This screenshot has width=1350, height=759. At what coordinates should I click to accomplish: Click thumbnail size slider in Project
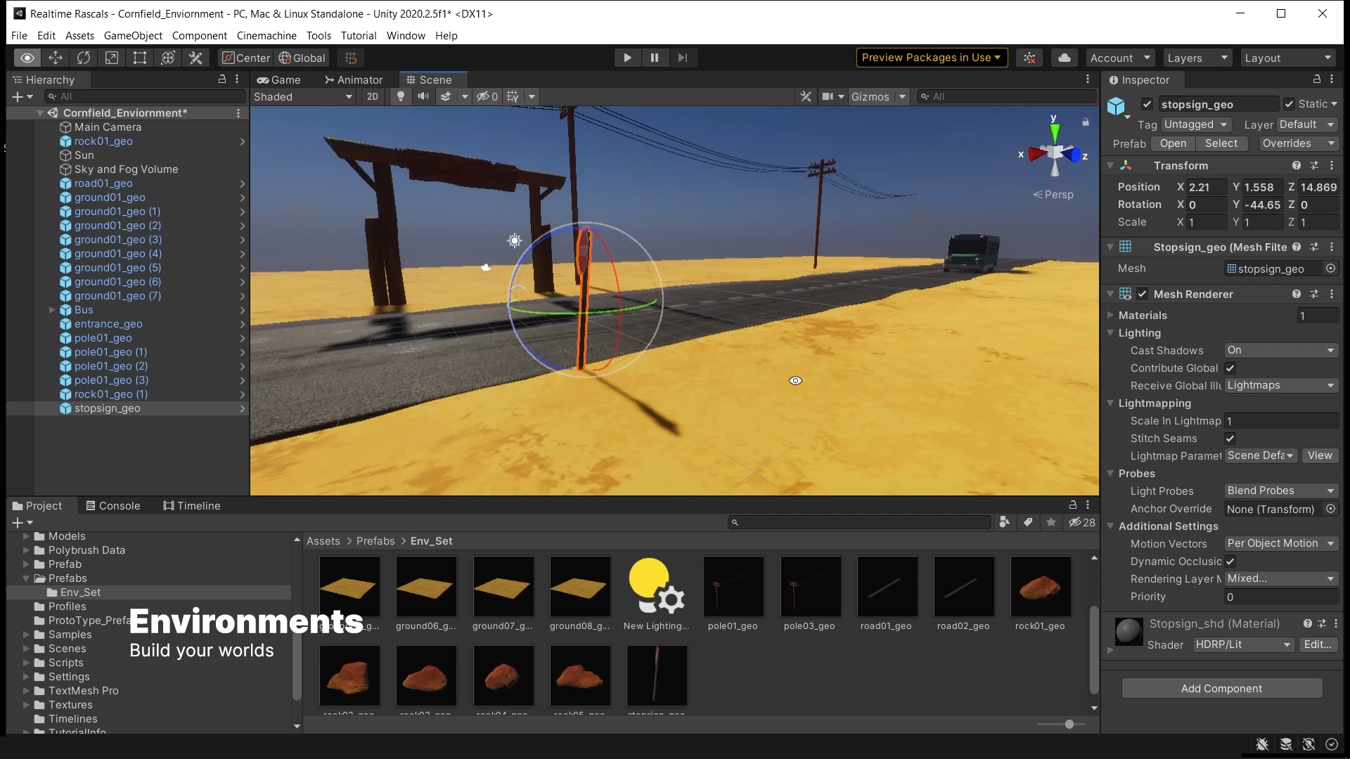click(x=1069, y=724)
